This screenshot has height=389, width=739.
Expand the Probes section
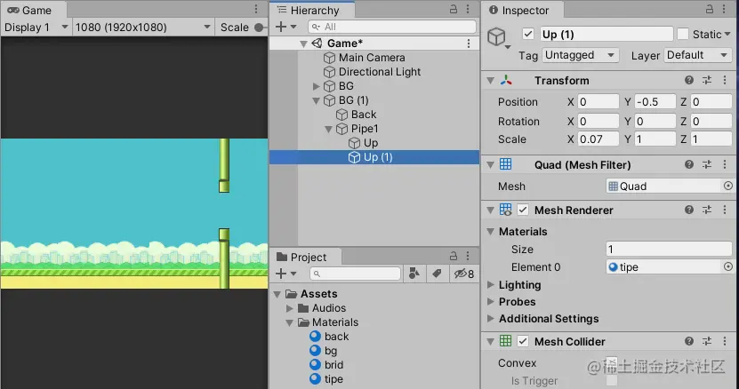coord(491,301)
